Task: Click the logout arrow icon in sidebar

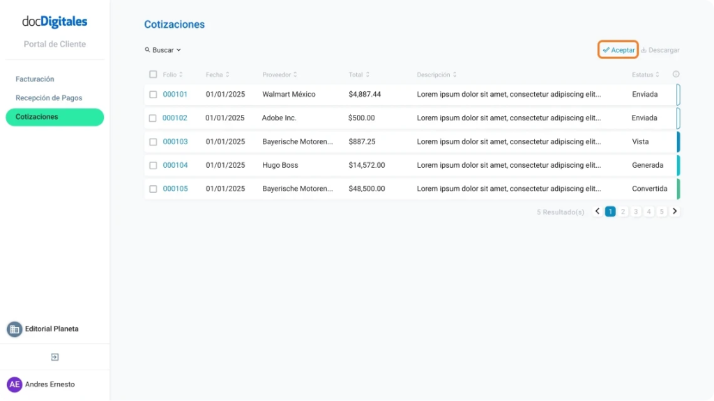Action: click(55, 356)
